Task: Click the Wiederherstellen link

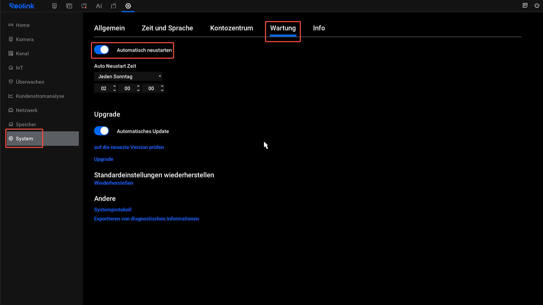Action: tap(114, 183)
